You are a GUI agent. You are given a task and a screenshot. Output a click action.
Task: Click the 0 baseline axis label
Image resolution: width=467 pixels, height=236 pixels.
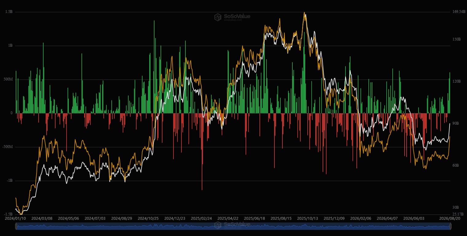click(11, 113)
